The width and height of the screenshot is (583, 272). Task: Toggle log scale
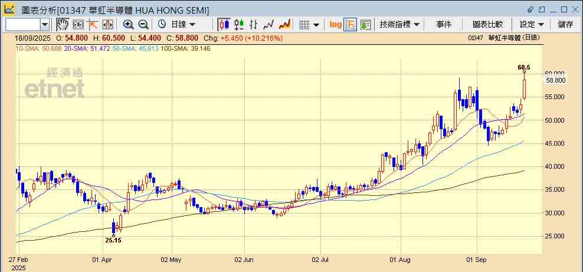pos(335,25)
